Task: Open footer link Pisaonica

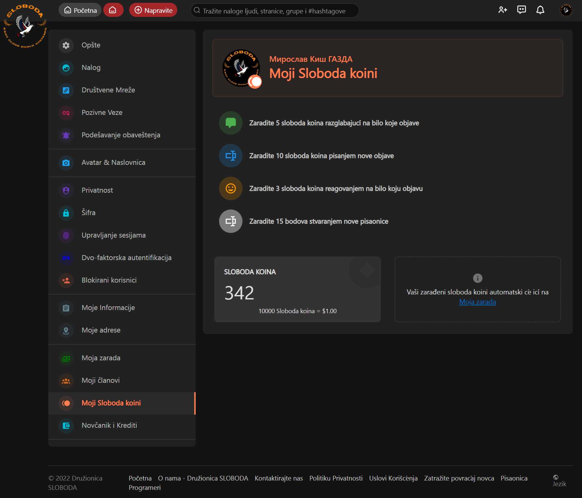Action: pyautogui.click(x=514, y=478)
